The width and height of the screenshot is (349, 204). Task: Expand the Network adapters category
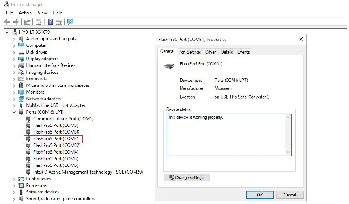(x=14, y=99)
